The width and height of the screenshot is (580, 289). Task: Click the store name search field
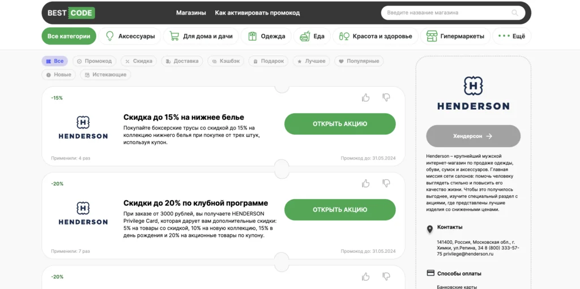point(453,13)
